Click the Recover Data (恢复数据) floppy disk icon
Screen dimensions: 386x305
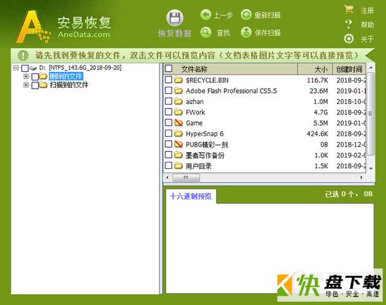point(175,18)
